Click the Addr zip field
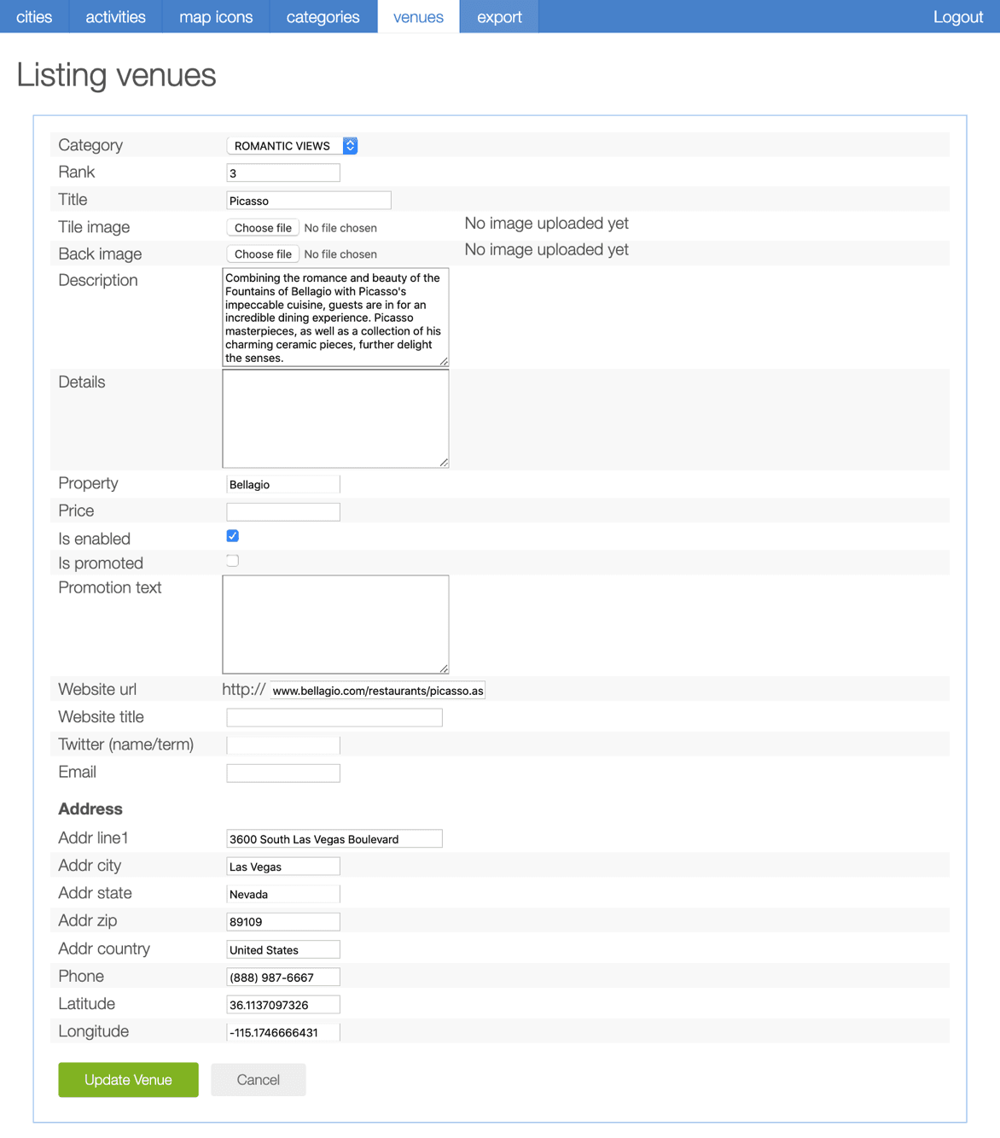 coord(283,922)
